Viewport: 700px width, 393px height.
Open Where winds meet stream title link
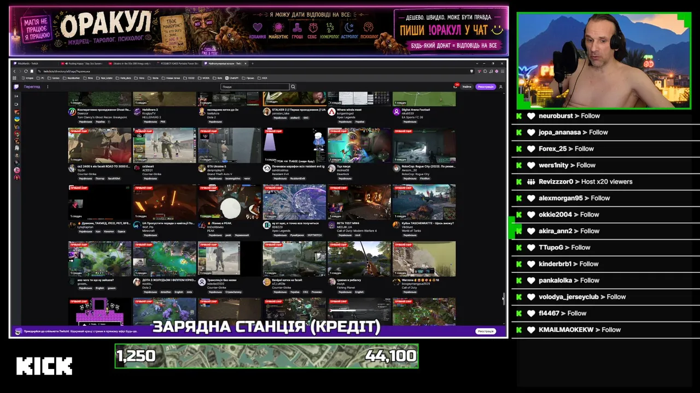click(x=349, y=110)
